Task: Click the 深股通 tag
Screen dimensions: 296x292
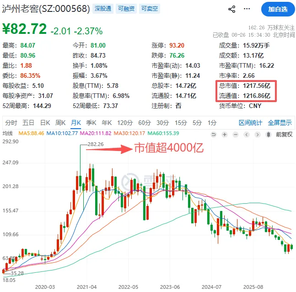Action: [103, 9]
